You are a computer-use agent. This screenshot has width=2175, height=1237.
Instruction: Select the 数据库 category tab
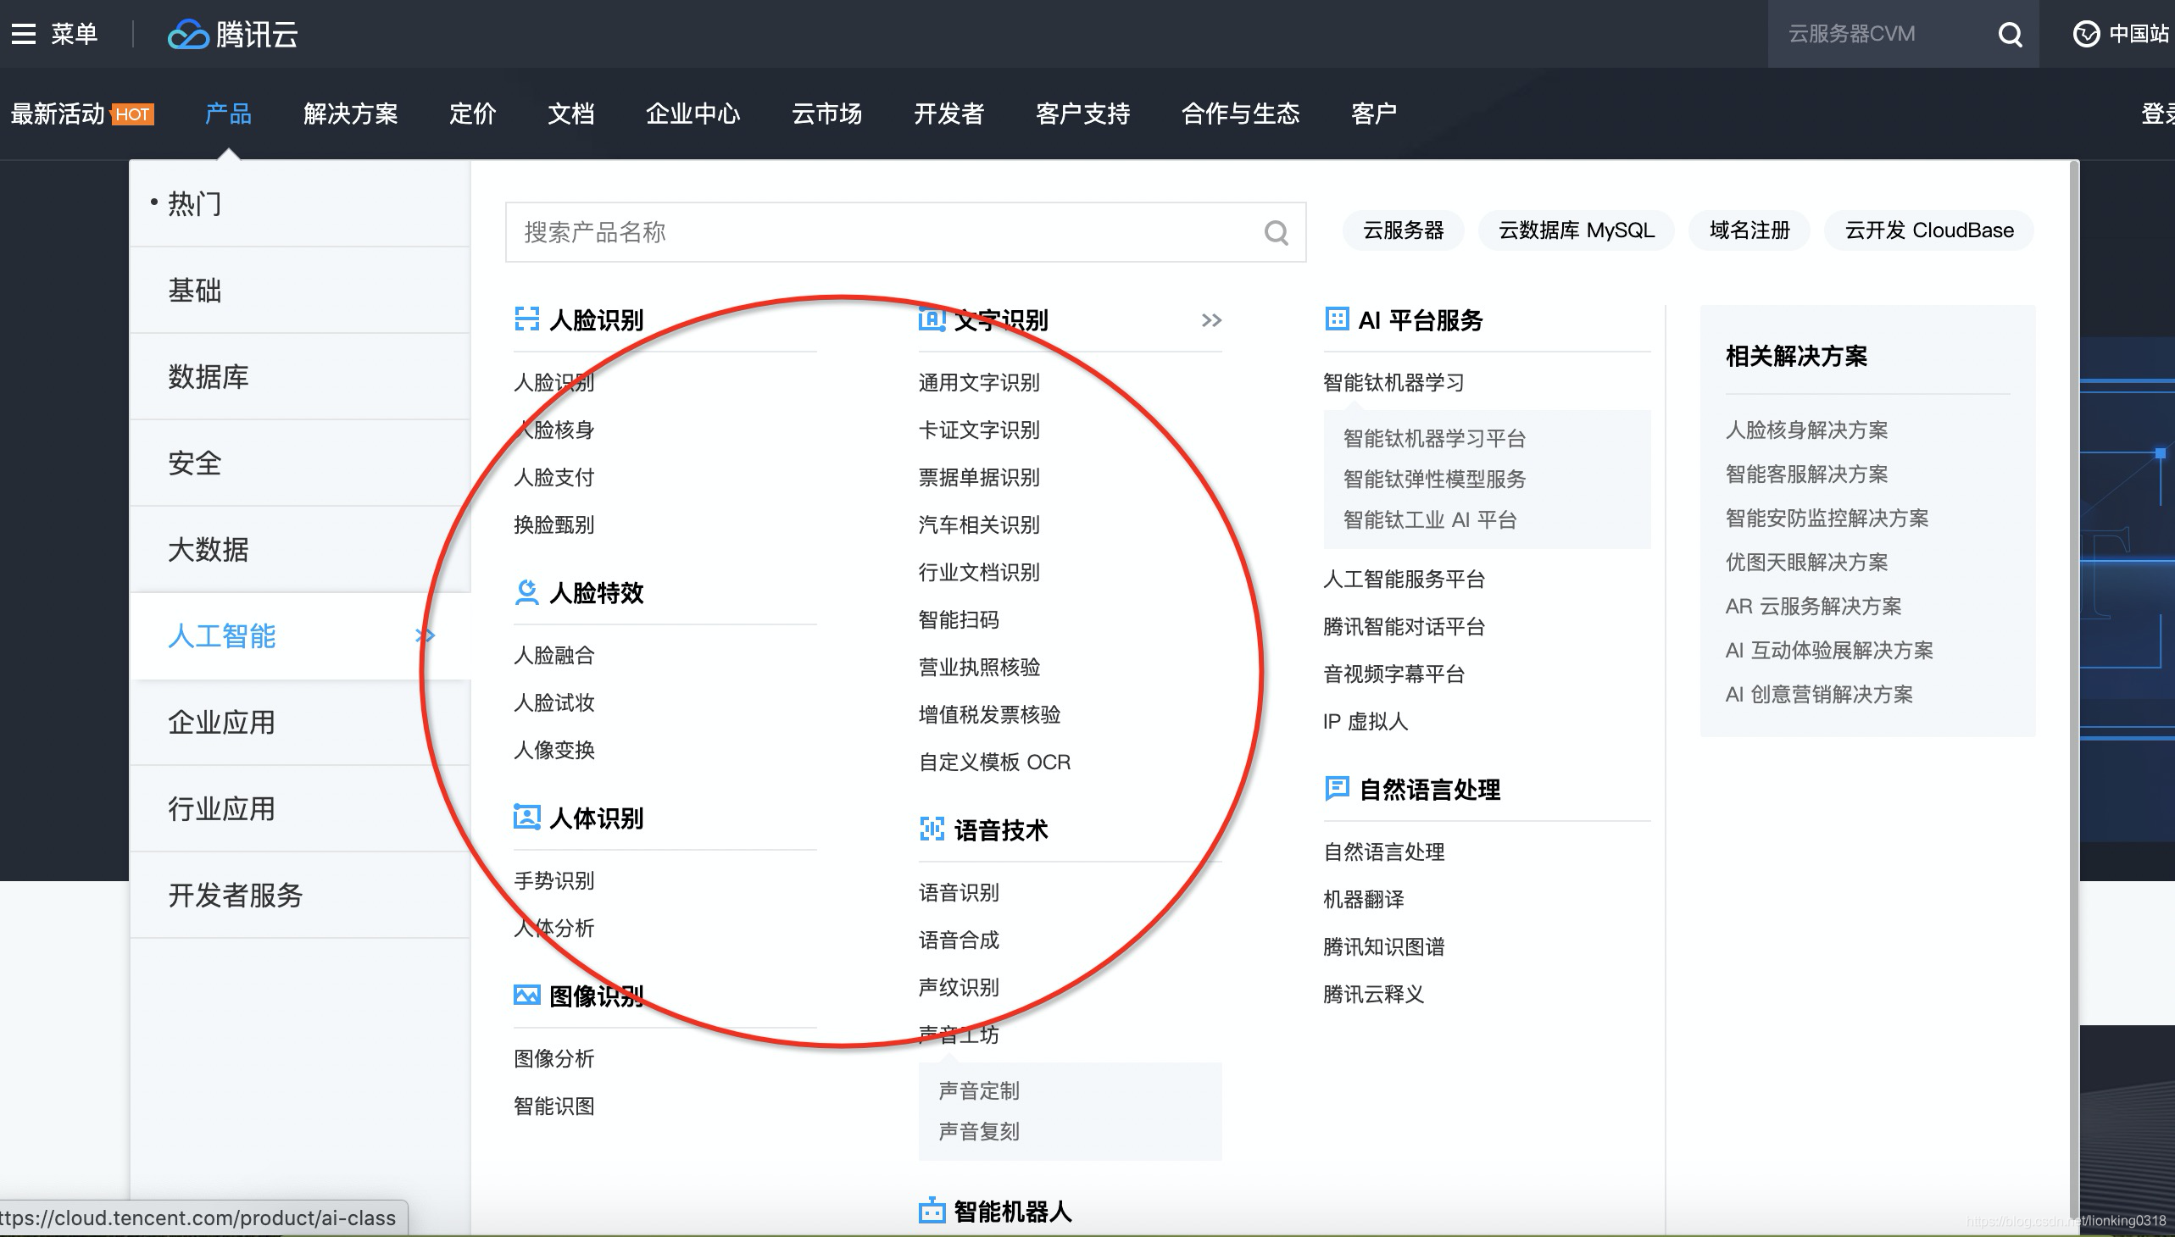click(209, 376)
